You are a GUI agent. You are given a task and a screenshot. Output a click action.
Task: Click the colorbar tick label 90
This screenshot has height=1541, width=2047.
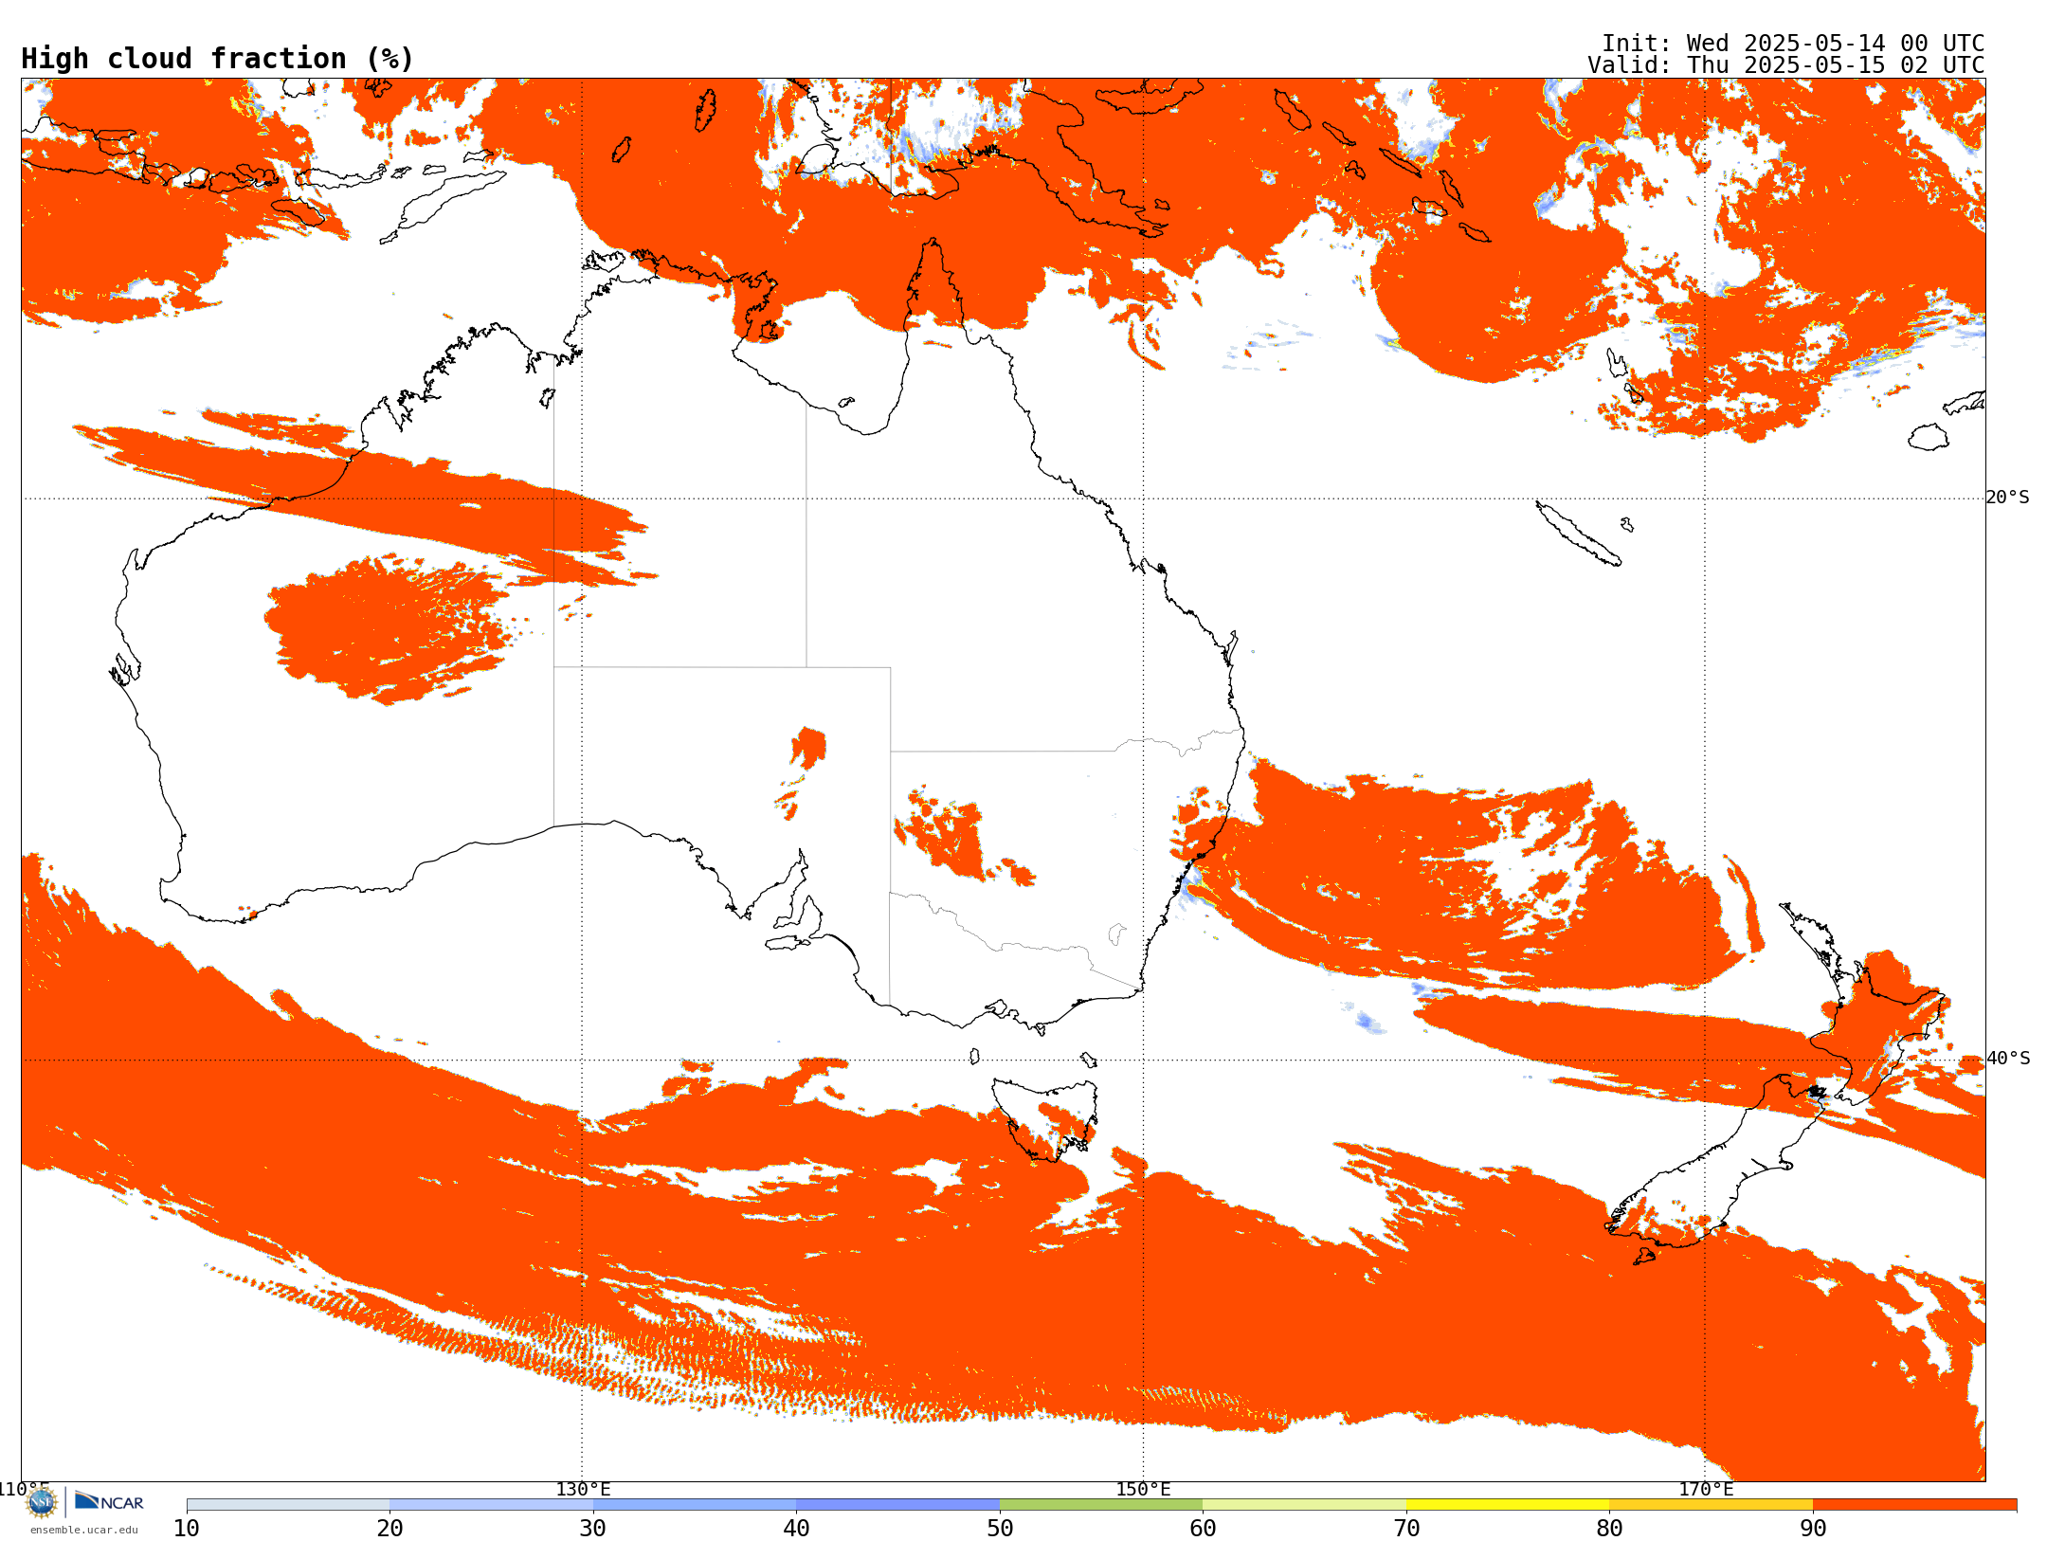(1813, 1528)
